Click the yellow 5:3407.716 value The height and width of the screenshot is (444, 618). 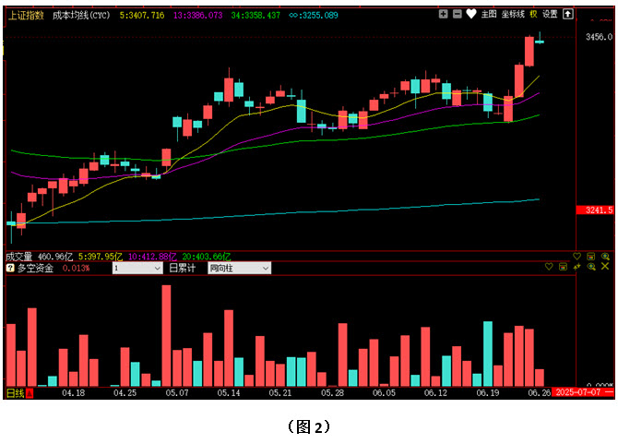(142, 16)
